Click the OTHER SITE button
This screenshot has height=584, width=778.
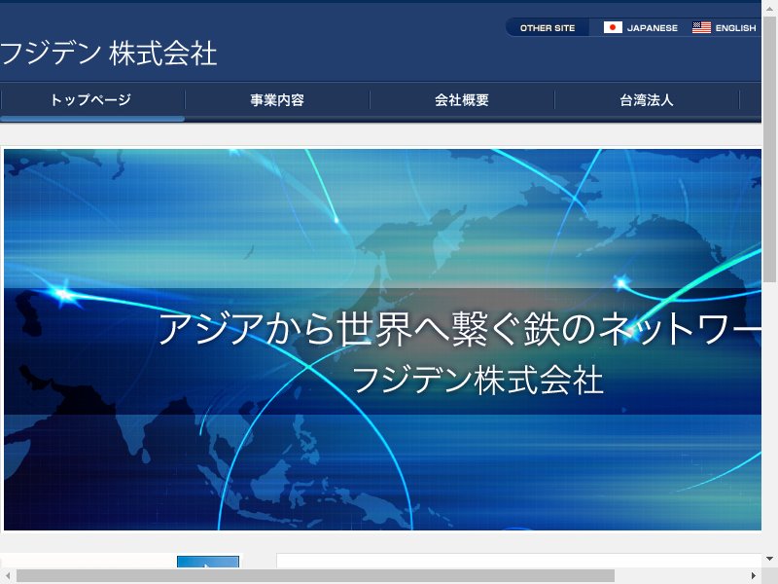click(548, 28)
